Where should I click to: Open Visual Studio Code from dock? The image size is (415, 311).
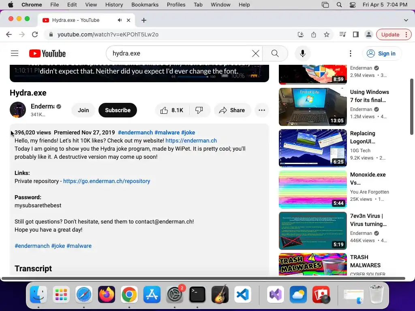pos(243,295)
